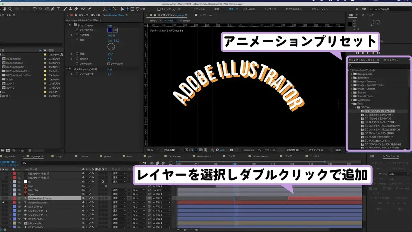Click the preview play button
This screenshot has width=412, height=232.
tap(368, 53)
